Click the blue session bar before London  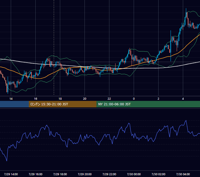point(14,104)
